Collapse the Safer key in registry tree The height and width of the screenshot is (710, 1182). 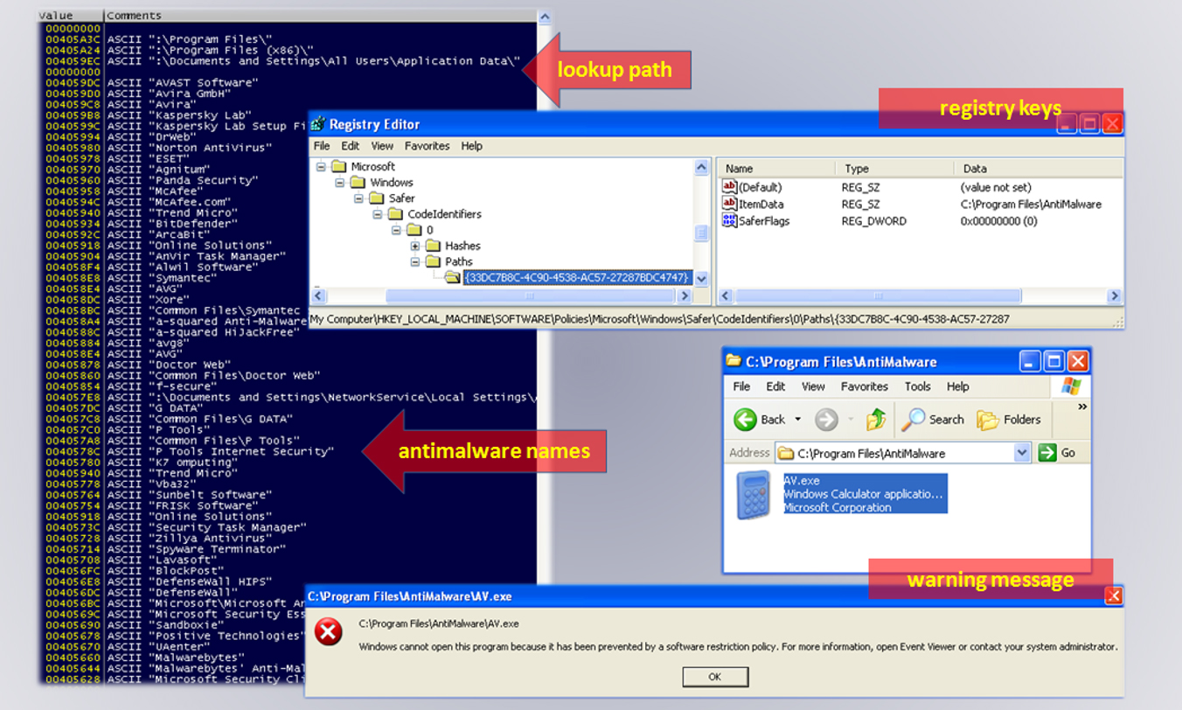(x=358, y=198)
